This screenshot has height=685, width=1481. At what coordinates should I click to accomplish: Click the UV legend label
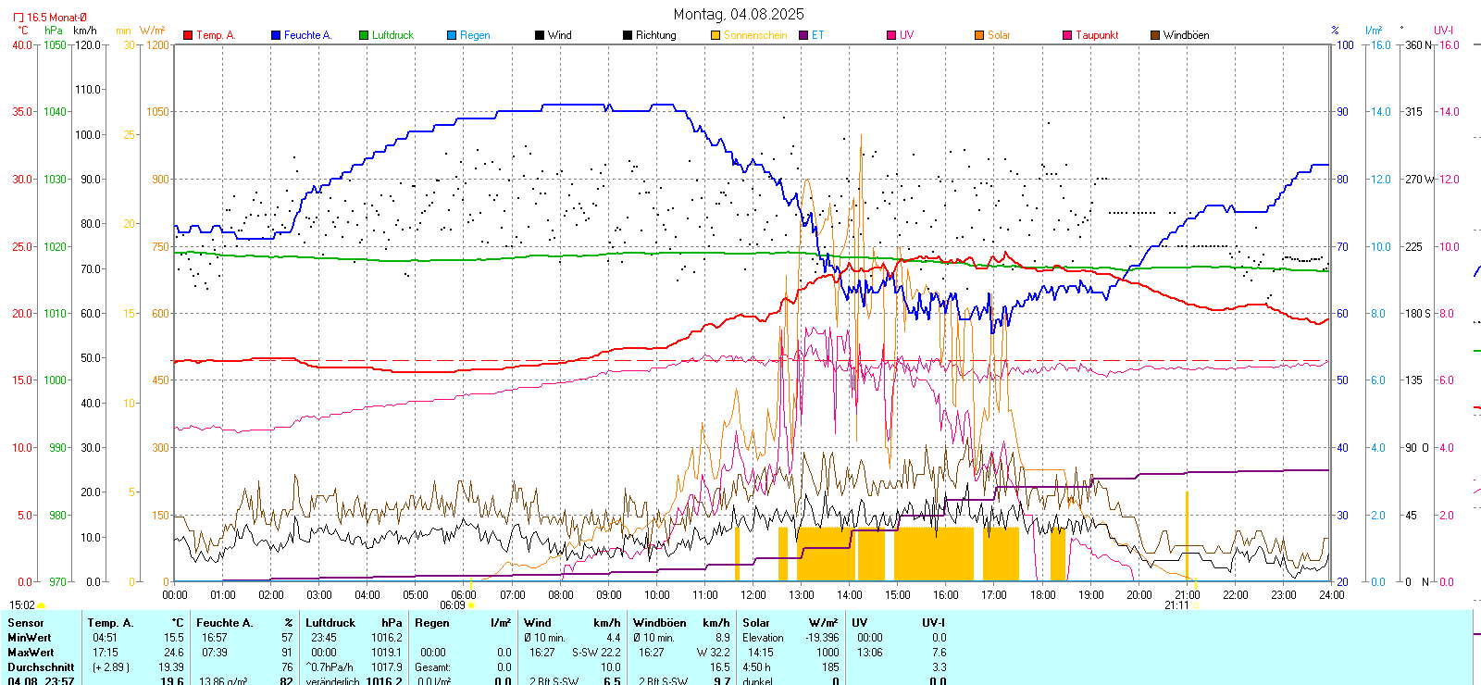pyautogui.click(x=906, y=35)
